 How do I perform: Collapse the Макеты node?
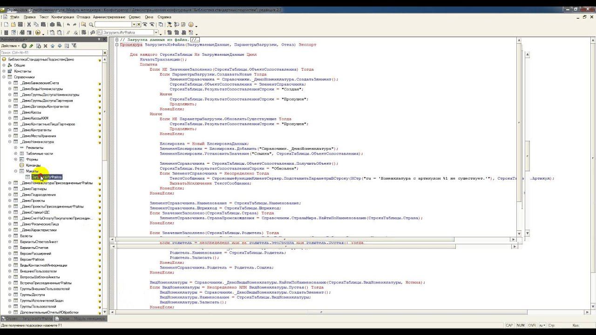(x=15, y=171)
